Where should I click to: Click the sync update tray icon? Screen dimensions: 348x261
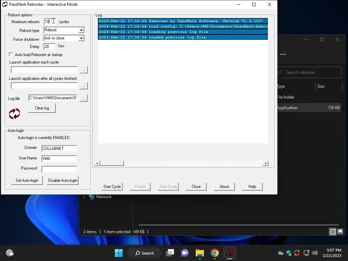(x=297, y=253)
